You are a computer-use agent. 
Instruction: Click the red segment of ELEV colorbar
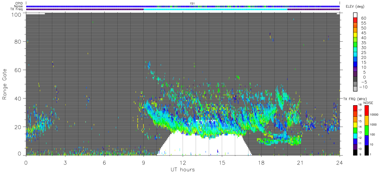[355, 20]
